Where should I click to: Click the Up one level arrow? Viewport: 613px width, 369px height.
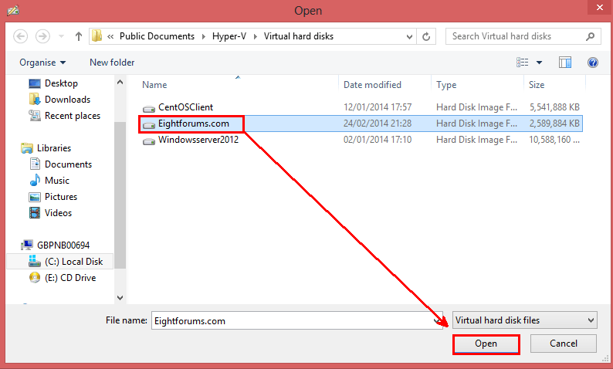(x=79, y=36)
